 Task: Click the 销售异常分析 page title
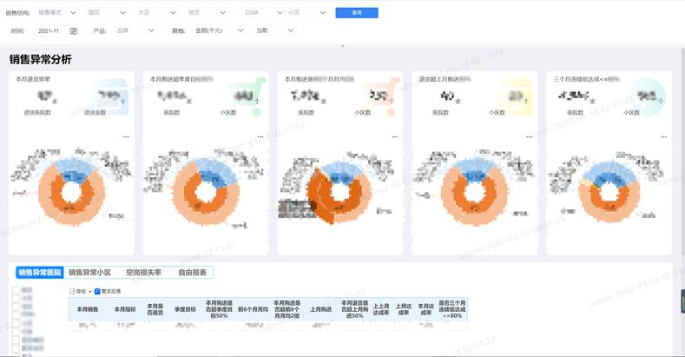pos(40,59)
